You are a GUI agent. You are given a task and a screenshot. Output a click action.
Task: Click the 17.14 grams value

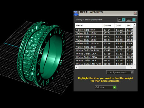[x=107, y=30]
